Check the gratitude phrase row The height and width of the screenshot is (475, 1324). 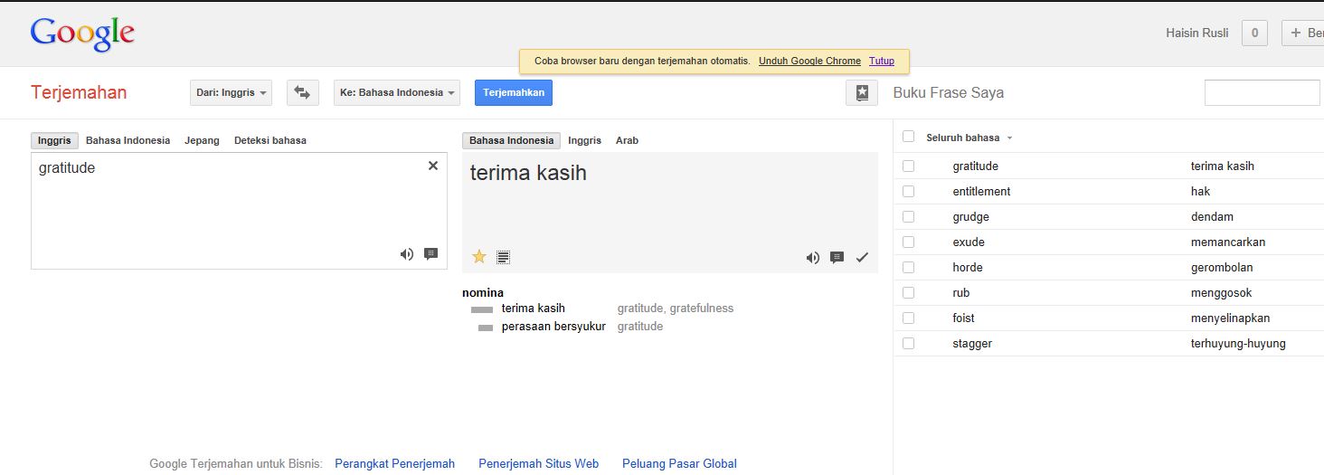pyautogui.click(x=908, y=166)
